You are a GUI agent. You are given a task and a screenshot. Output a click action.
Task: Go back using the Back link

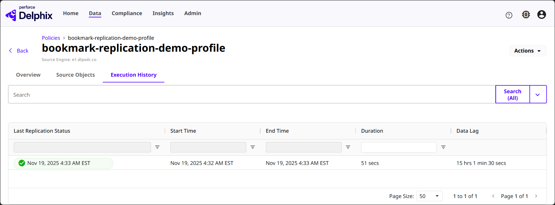[19, 51]
